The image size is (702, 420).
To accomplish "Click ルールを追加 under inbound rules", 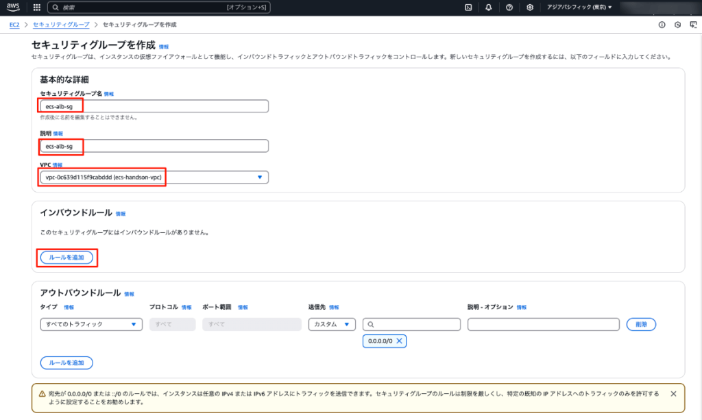I will click(x=66, y=258).
